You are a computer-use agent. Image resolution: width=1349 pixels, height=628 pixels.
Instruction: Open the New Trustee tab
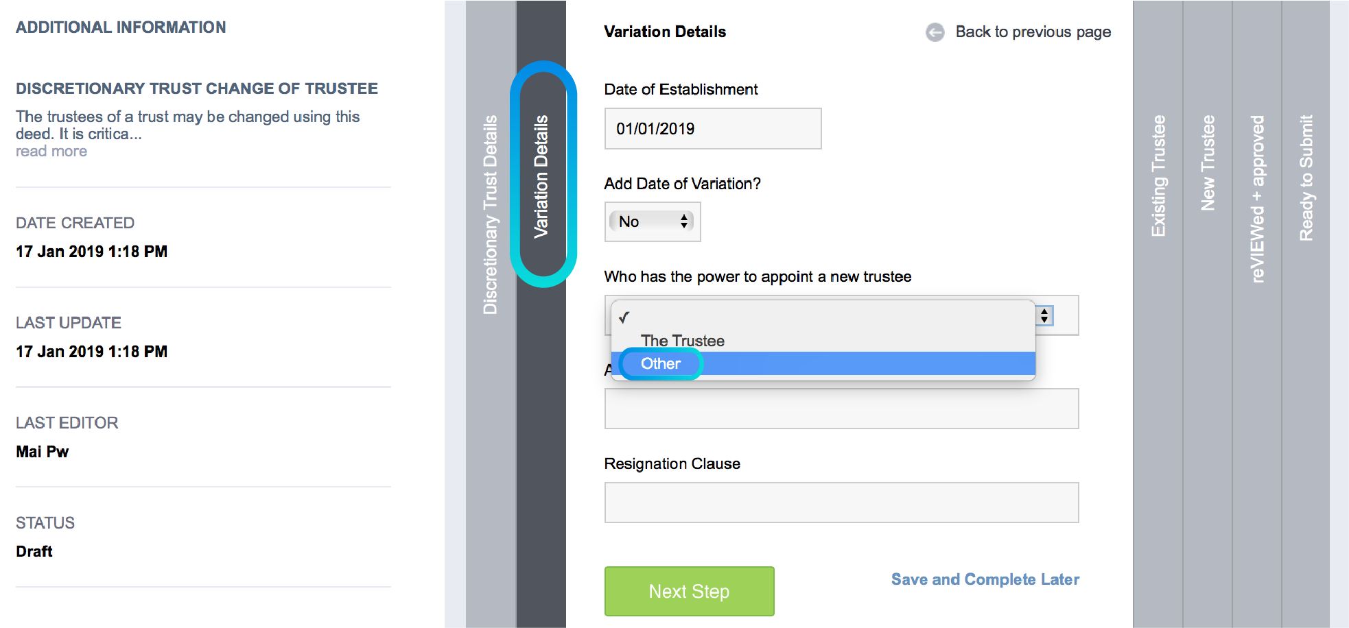(x=1208, y=163)
